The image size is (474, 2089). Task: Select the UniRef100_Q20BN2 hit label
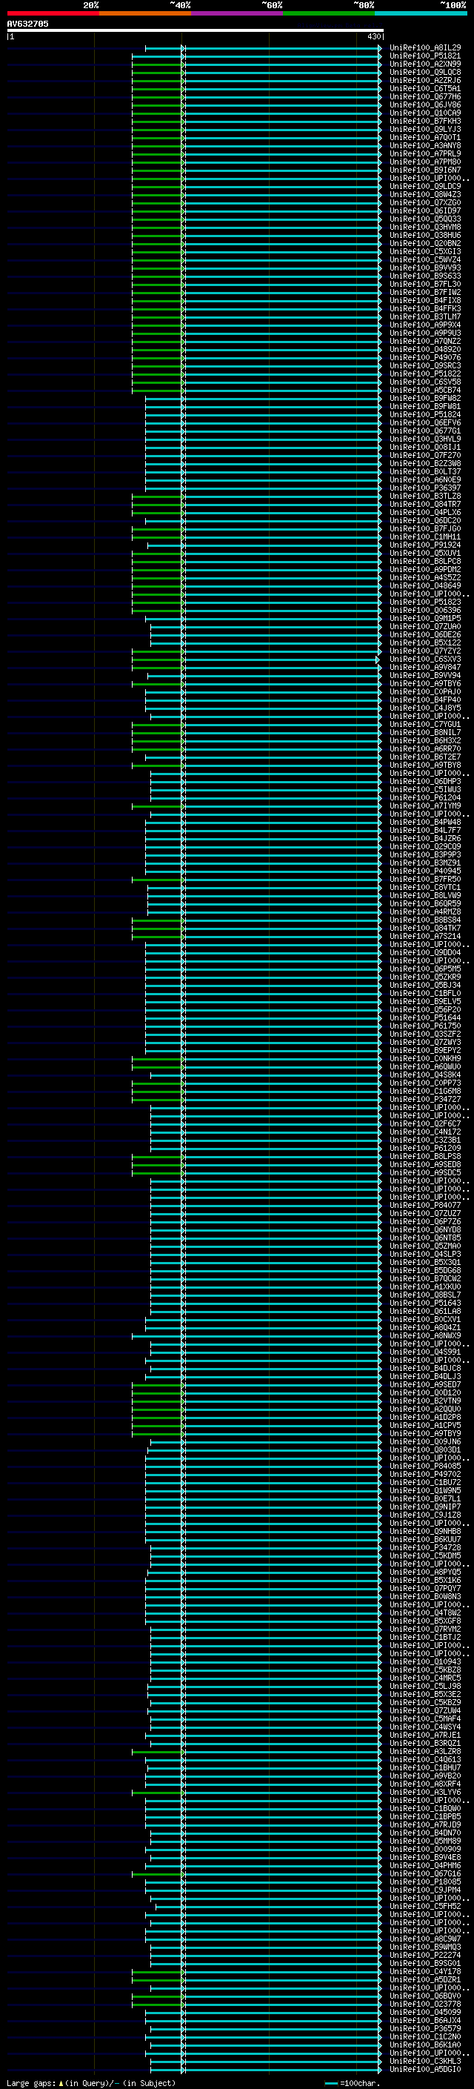point(424,243)
